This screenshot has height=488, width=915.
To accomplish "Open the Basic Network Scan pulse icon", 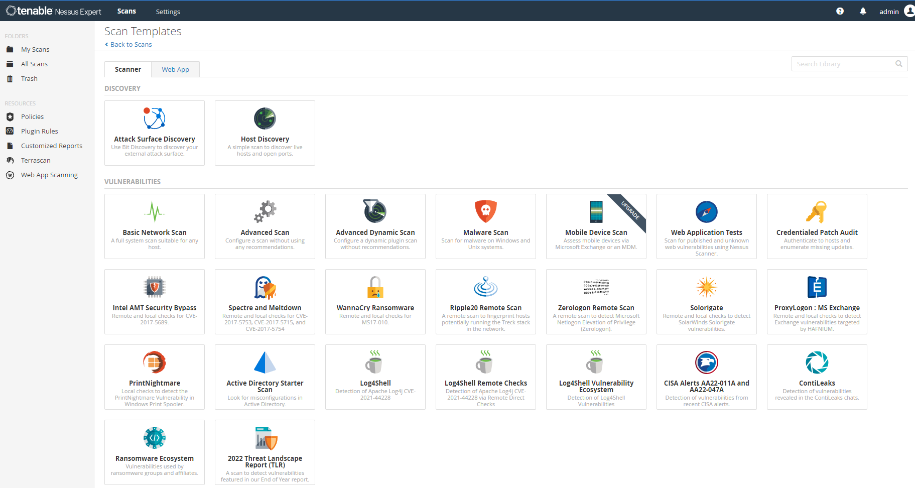I will click(x=154, y=212).
